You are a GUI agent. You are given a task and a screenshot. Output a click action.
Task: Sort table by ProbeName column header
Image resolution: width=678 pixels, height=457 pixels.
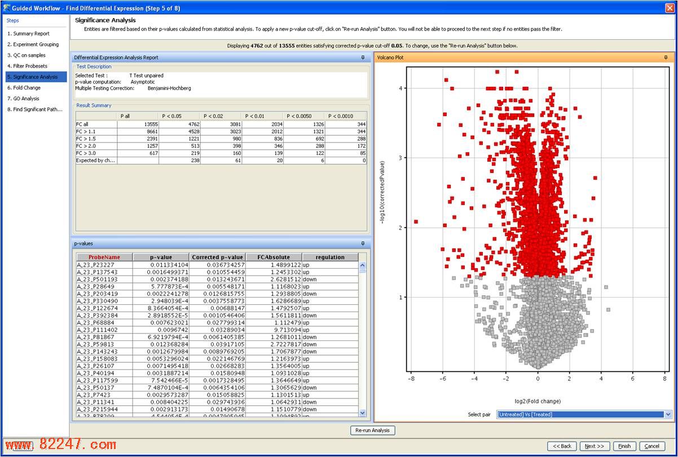(104, 257)
